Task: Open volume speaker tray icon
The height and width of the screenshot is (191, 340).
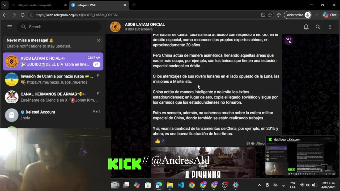Action: 308,185
